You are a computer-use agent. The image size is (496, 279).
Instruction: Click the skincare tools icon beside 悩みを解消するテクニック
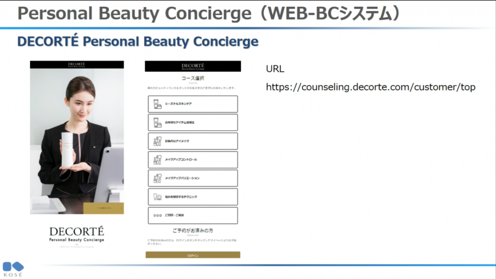[157, 197]
